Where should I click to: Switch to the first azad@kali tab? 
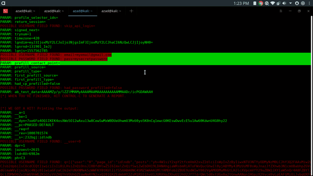pos(25,11)
